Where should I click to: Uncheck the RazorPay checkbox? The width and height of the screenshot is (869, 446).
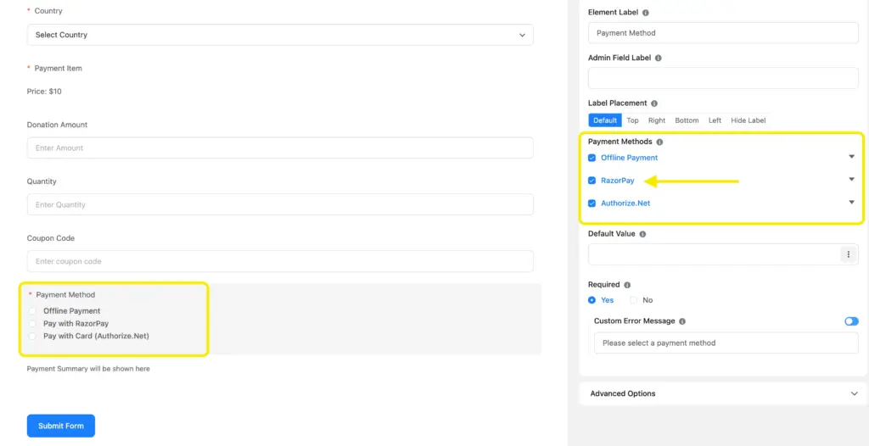point(591,181)
